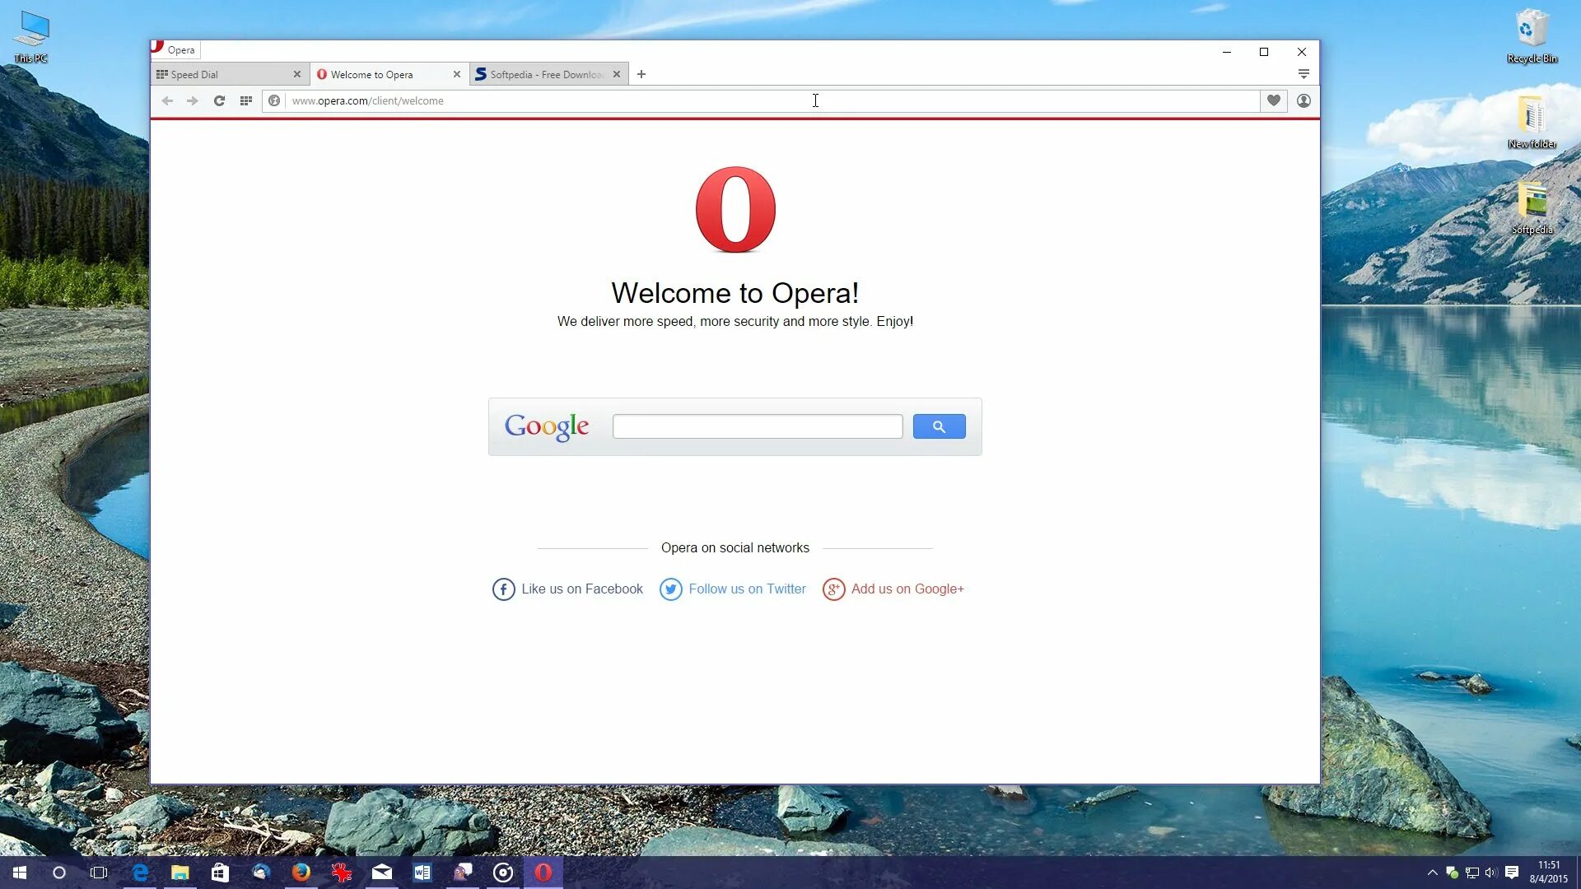
Task: Show hidden system tray icons
Action: point(1433,873)
